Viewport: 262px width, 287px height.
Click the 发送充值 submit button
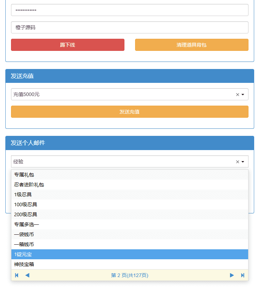129,112
